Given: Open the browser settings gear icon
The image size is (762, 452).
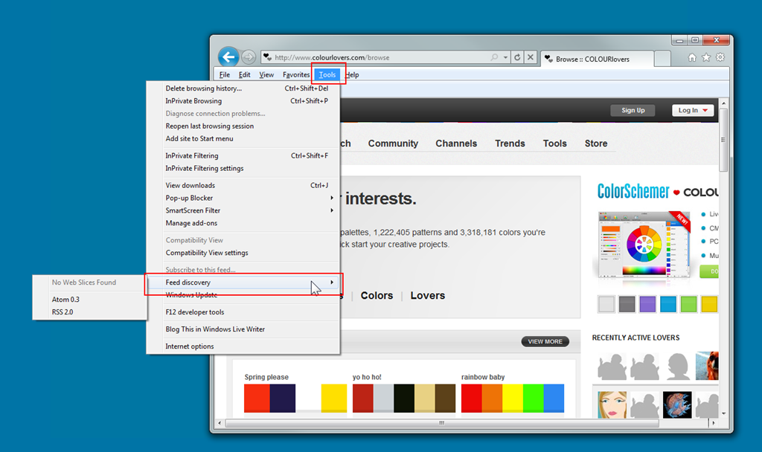Looking at the screenshot, I should (720, 57).
